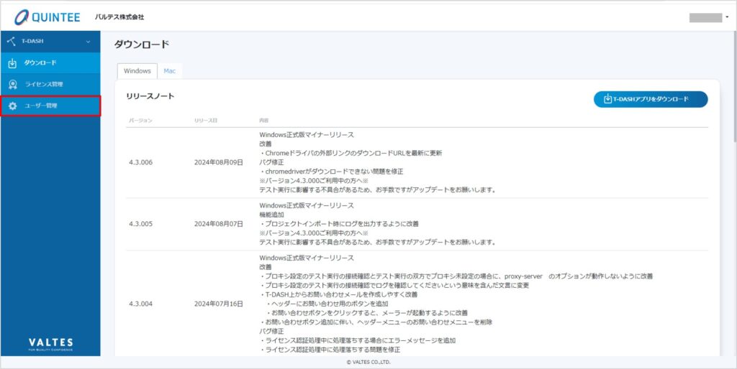
Task: Click the download icon beside ダウンロード in the sidebar
Action: 12,63
